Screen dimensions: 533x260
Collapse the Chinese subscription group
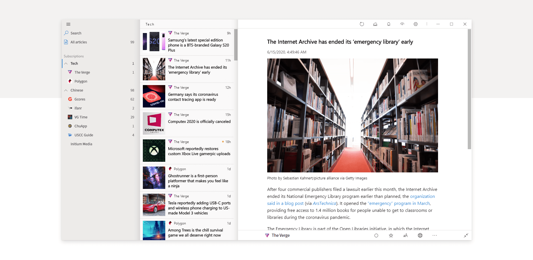[66, 90]
